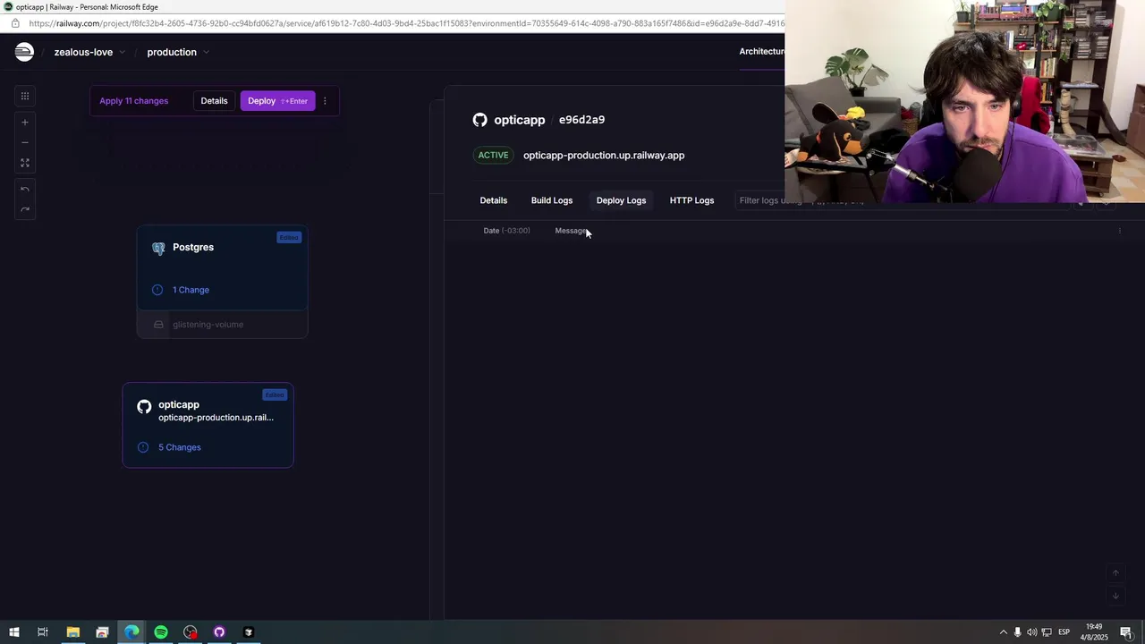Open Task View in the taskbar

(x=42, y=632)
